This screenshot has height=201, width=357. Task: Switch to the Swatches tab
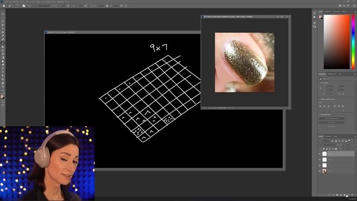click(327, 11)
